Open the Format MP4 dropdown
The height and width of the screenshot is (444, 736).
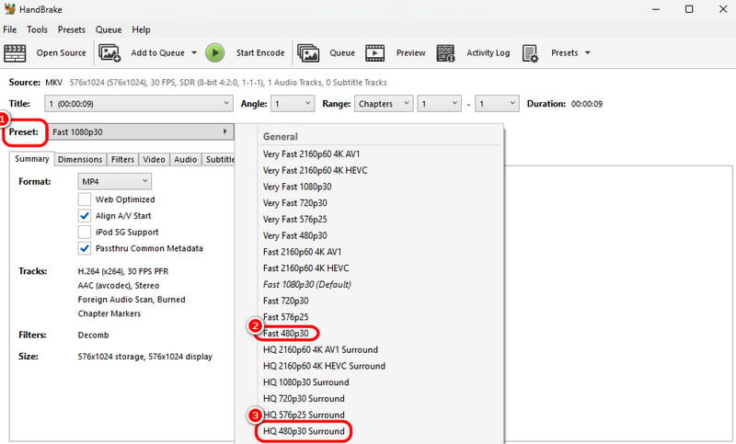(114, 181)
